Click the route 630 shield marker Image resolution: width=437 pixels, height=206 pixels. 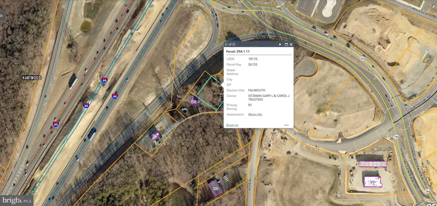click(363, 58)
